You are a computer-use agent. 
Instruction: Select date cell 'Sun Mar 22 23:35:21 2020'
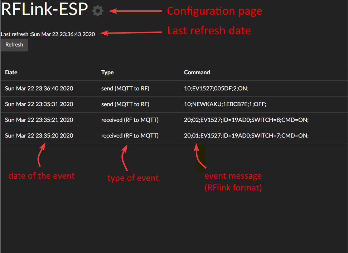coord(39,120)
